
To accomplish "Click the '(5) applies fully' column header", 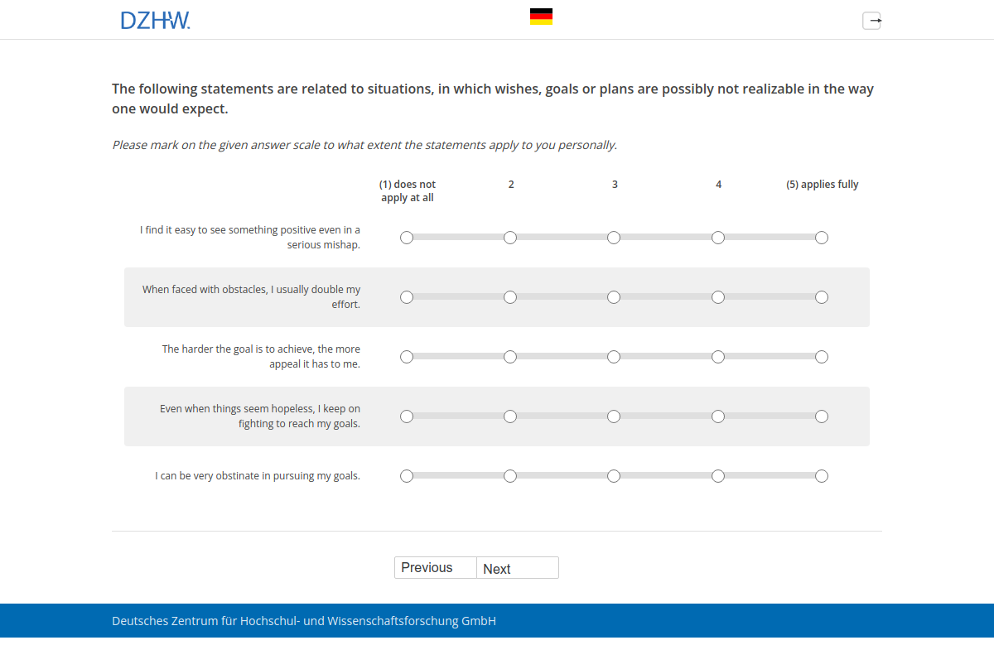I will (822, 185).
